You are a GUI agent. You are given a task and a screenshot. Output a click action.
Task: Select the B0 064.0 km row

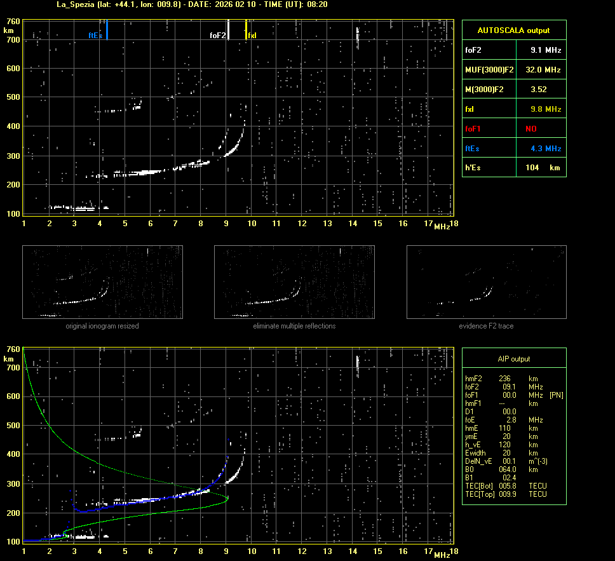point(502,469)
